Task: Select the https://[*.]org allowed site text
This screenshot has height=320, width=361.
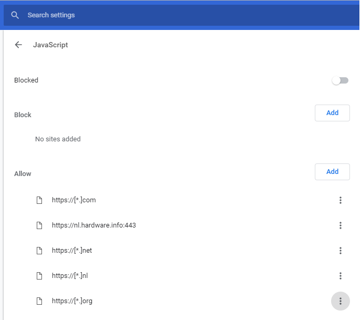Action: point(72,301)
